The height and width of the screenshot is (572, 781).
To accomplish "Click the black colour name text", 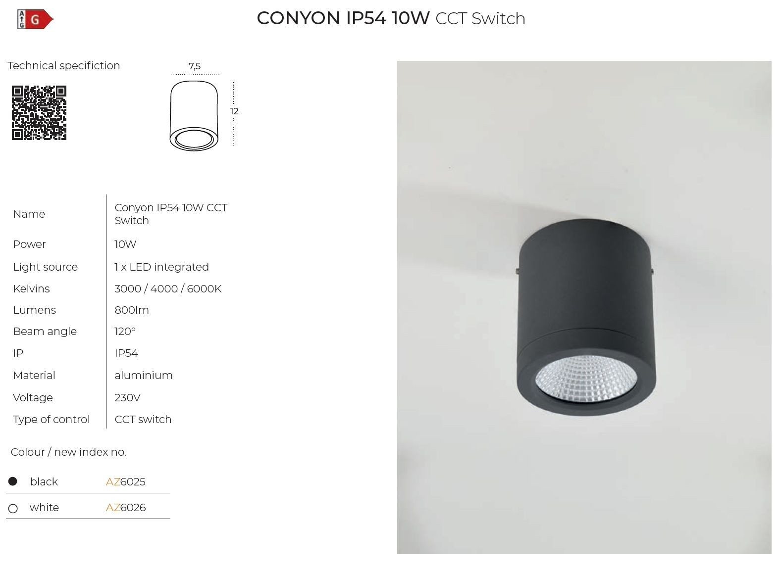I will (44, 481).
